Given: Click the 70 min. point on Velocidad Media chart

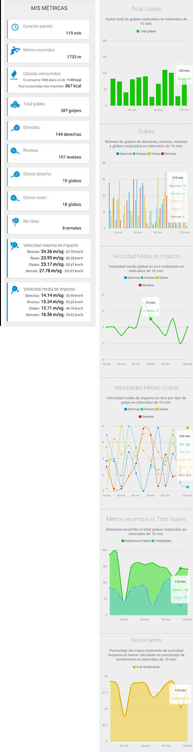Looking at the screenshot, I should 151,319.
